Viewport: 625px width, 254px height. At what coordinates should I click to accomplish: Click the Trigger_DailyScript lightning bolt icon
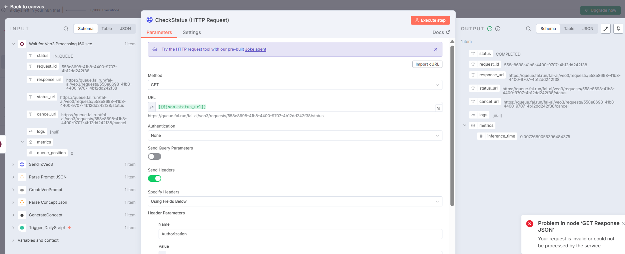tap(69, 228)
